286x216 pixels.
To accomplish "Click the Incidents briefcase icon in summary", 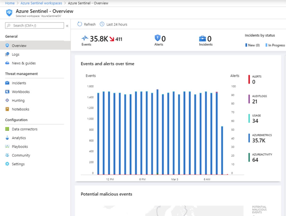I will tap(202, 39).
